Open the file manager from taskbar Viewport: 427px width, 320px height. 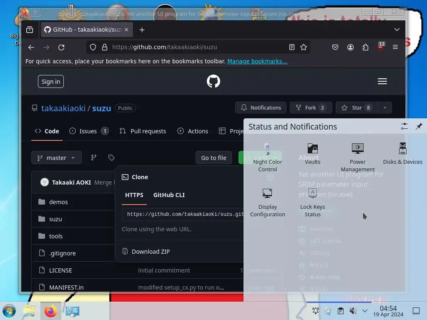30,311
